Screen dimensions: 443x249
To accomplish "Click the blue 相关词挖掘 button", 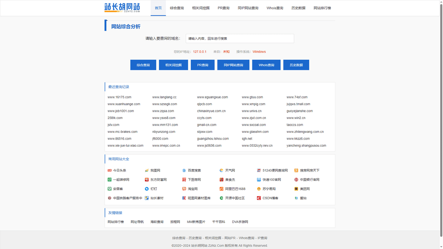I will pyautogui.click(x=174, y=65).
